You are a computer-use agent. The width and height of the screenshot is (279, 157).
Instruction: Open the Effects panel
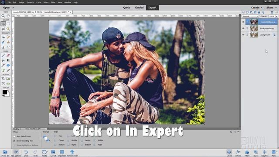click(x=238, y=153)
